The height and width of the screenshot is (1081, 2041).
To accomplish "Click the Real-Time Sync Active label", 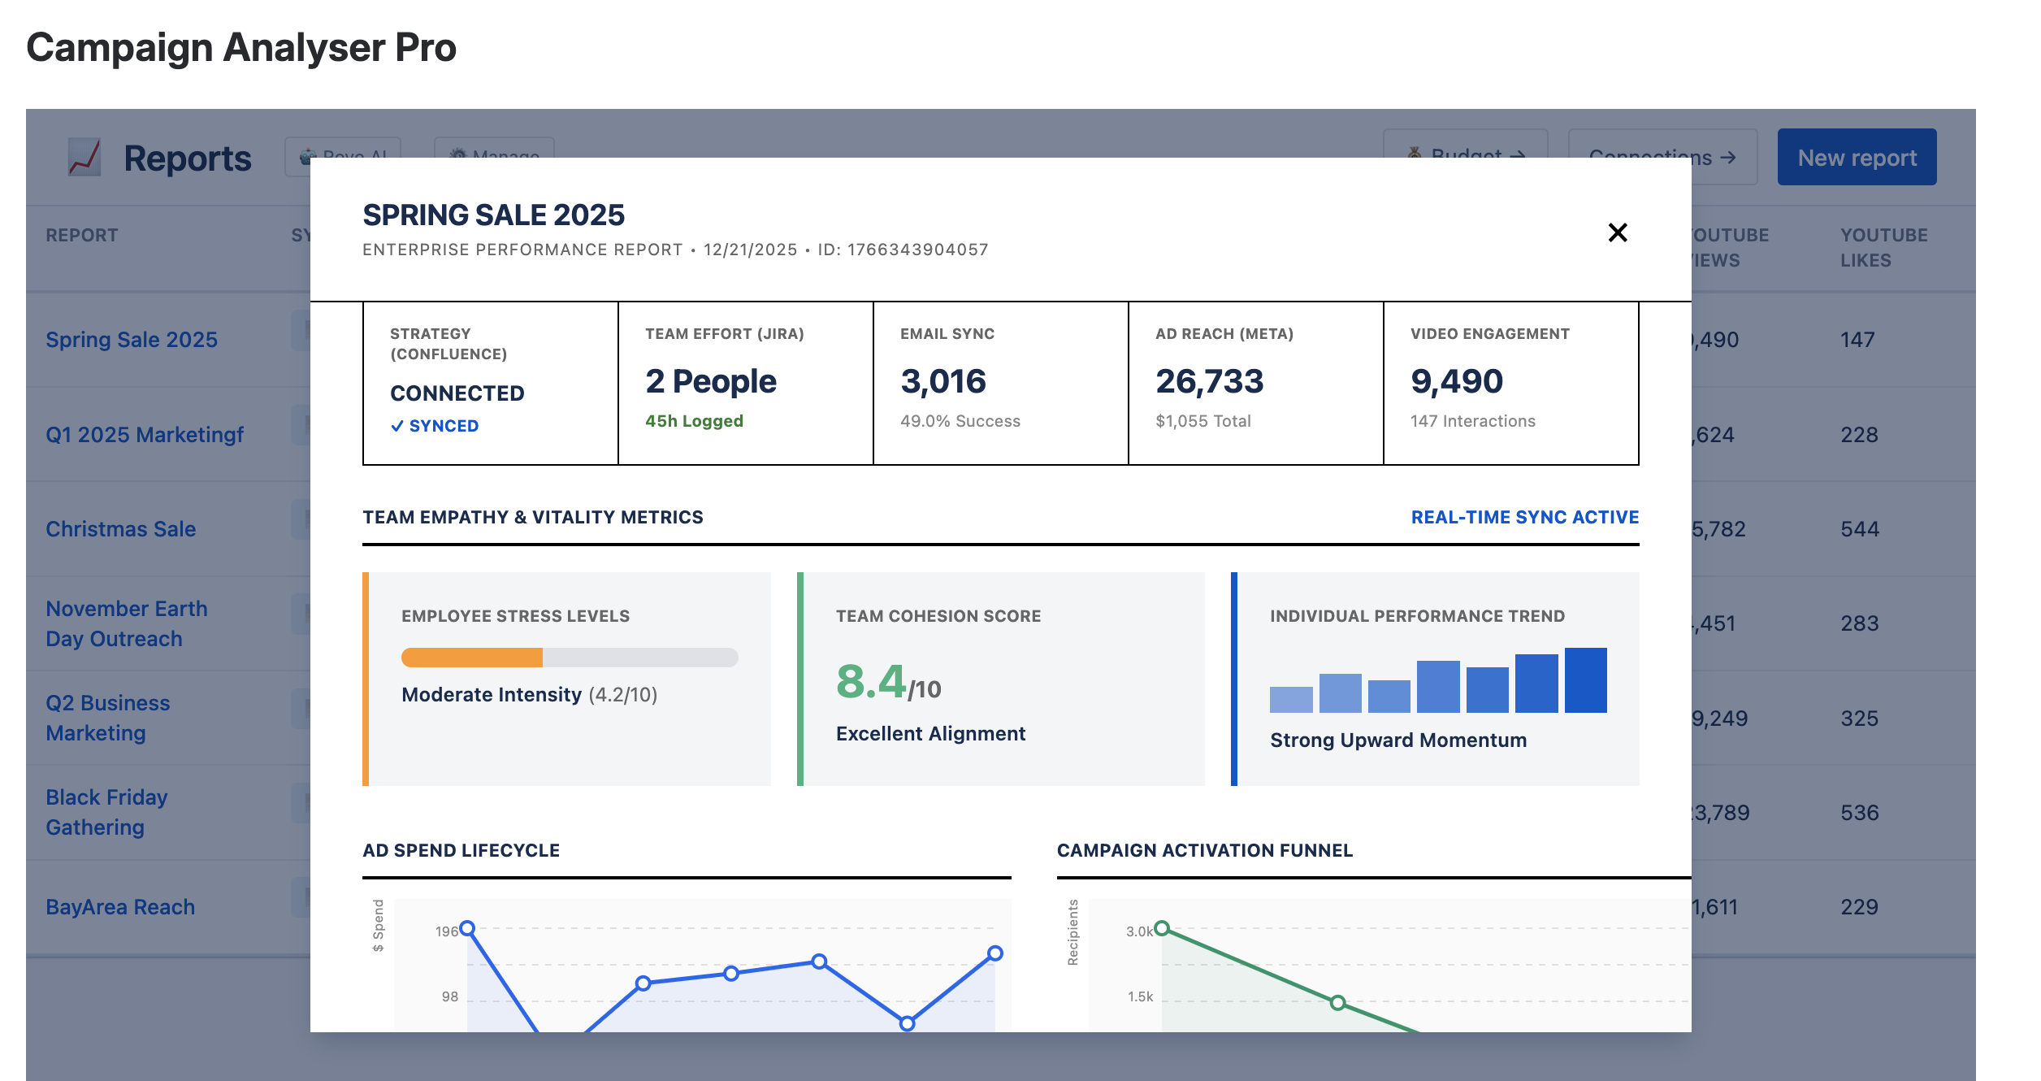I will tap(1524, 517).
